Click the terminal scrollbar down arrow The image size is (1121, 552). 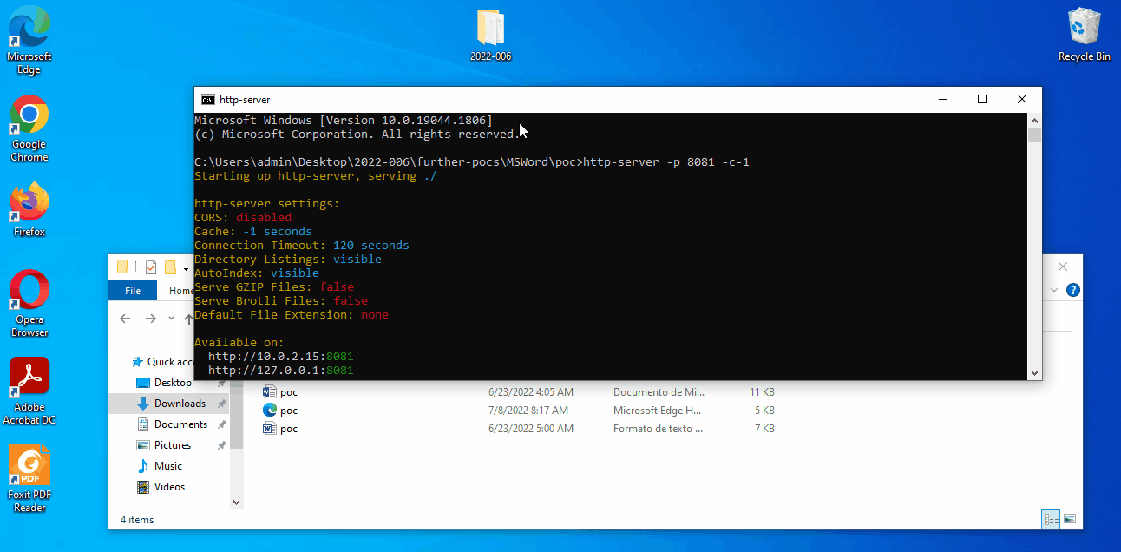click(x=1034, y=373)
